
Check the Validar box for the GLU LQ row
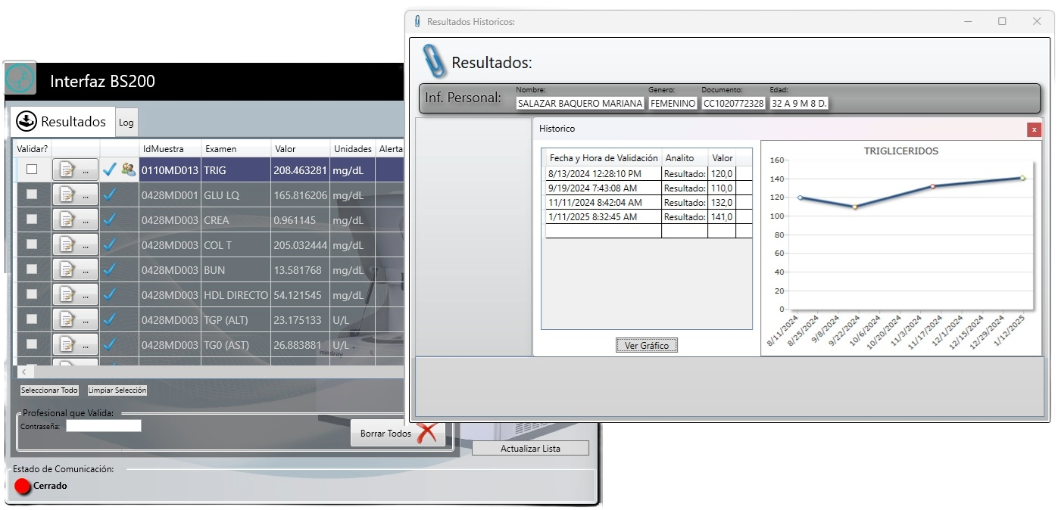[x=32, y=194]
